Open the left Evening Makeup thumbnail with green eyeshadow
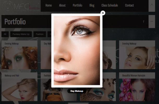Viewport: 159px width, 104px height. pos(20,58)
